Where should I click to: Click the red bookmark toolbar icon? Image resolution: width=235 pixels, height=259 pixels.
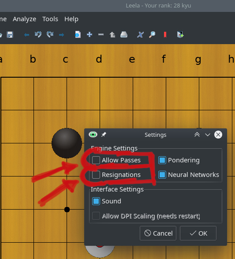165,35
